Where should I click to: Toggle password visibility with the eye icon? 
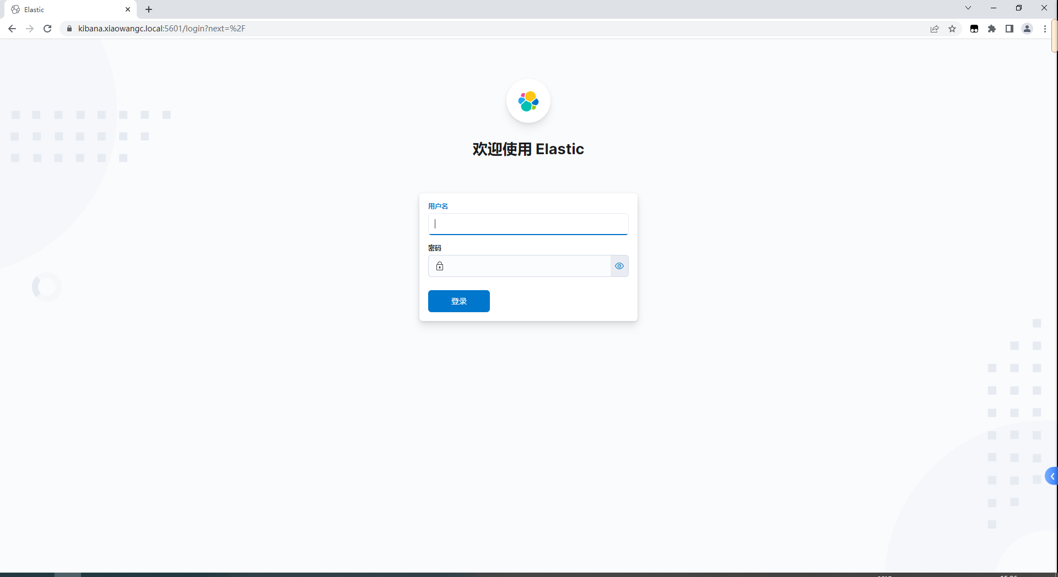619,266
